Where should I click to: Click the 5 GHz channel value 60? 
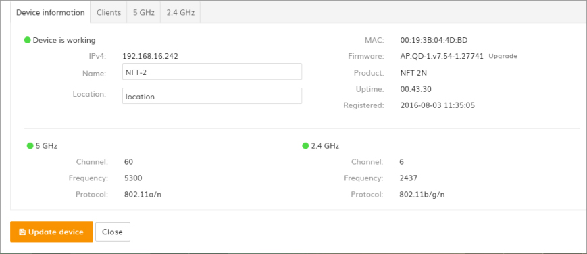129,162
